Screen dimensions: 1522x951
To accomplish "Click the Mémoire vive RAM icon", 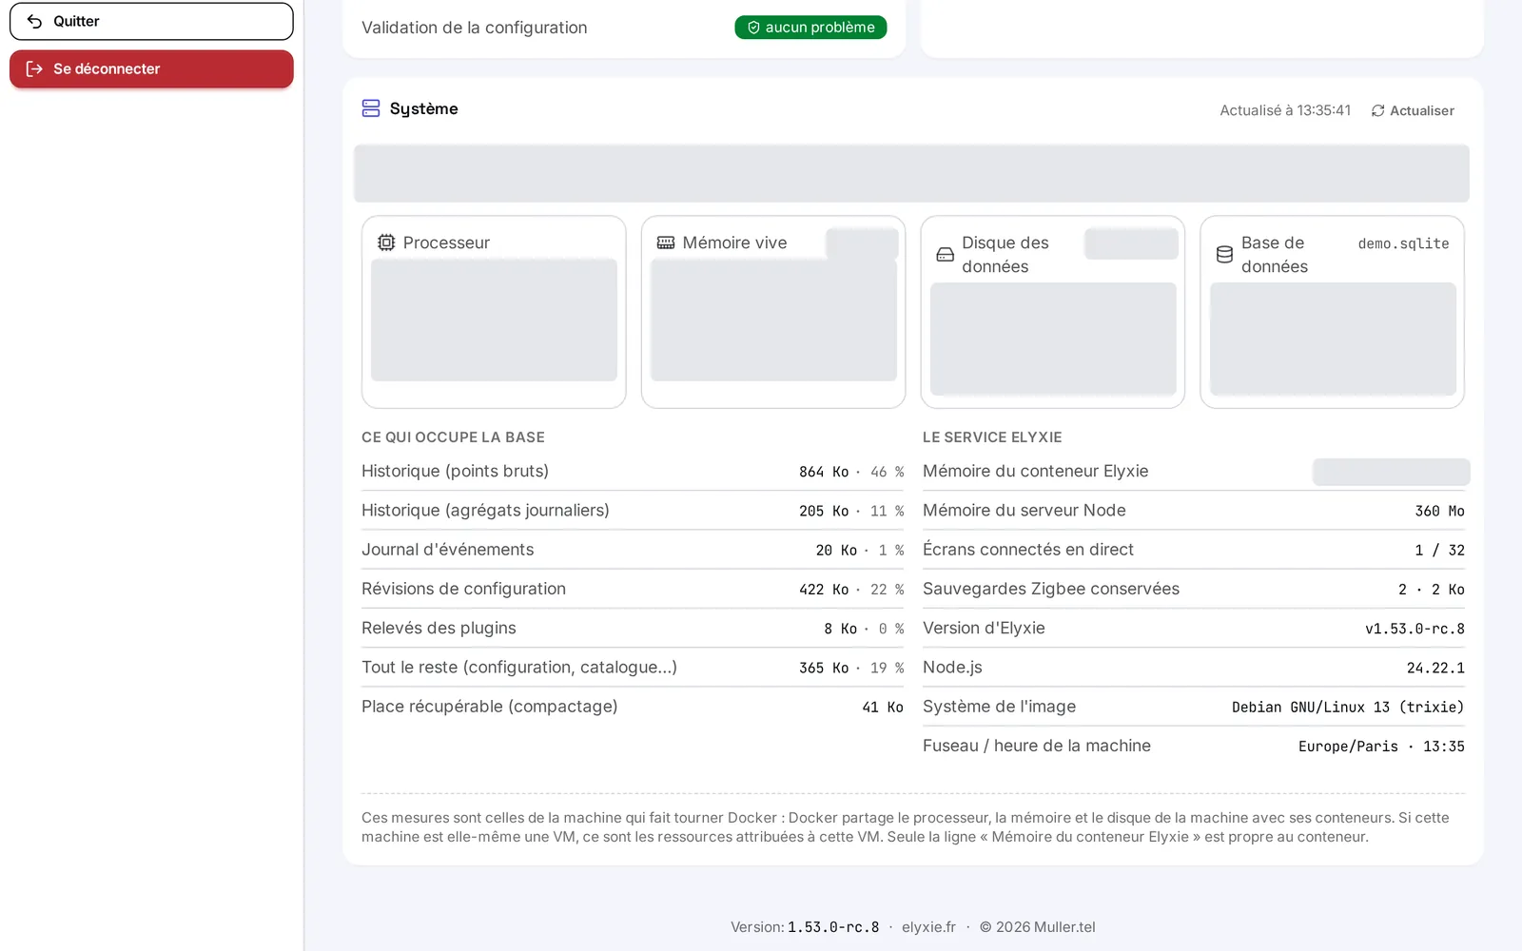I will tap(666, 243).
